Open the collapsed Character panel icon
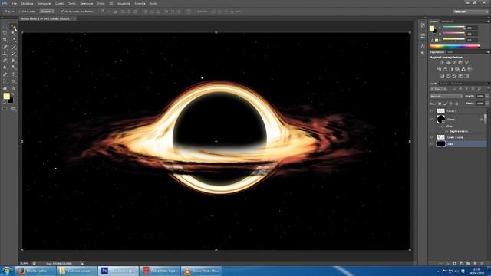 (x=423, y=46)
